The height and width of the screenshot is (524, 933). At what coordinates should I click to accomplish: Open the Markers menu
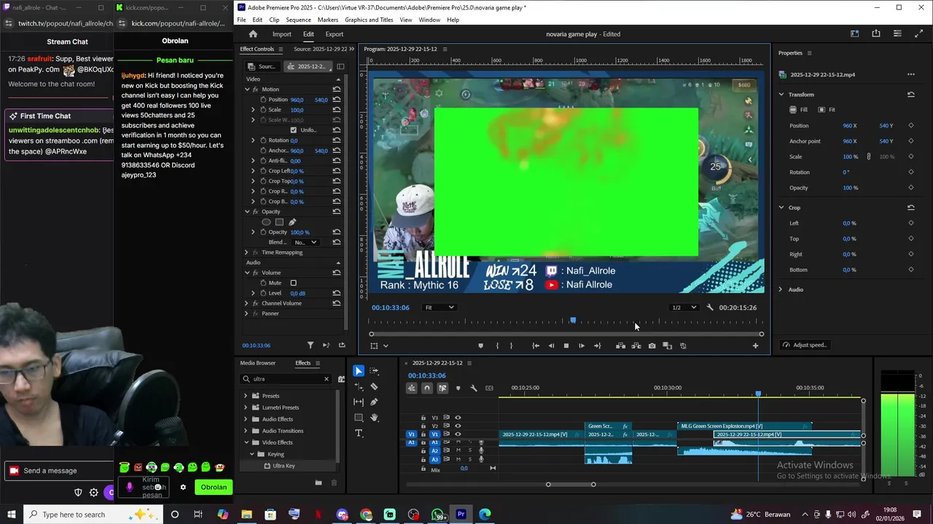[328, 20]
